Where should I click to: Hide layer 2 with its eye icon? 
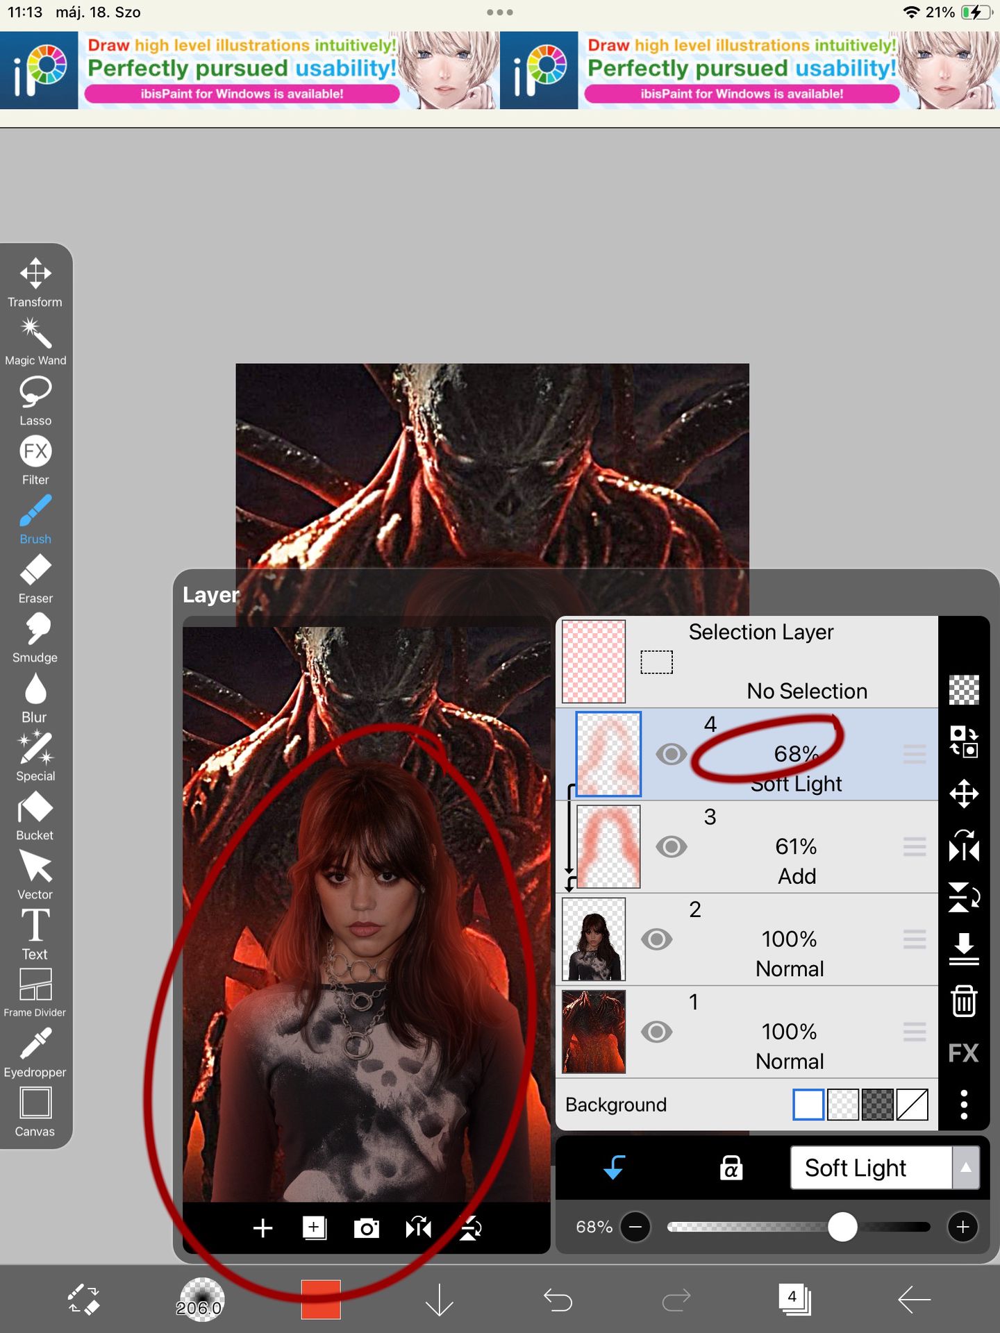click(656, 939)
